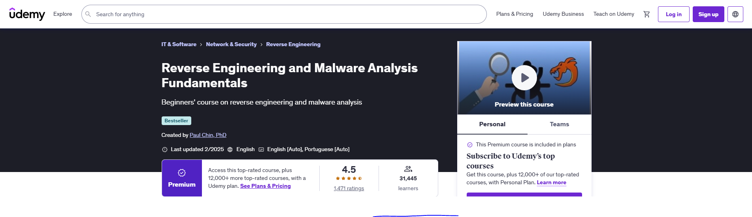Open the Explore menu
Viewport: 752px width, 217px height.
(63, 14)
